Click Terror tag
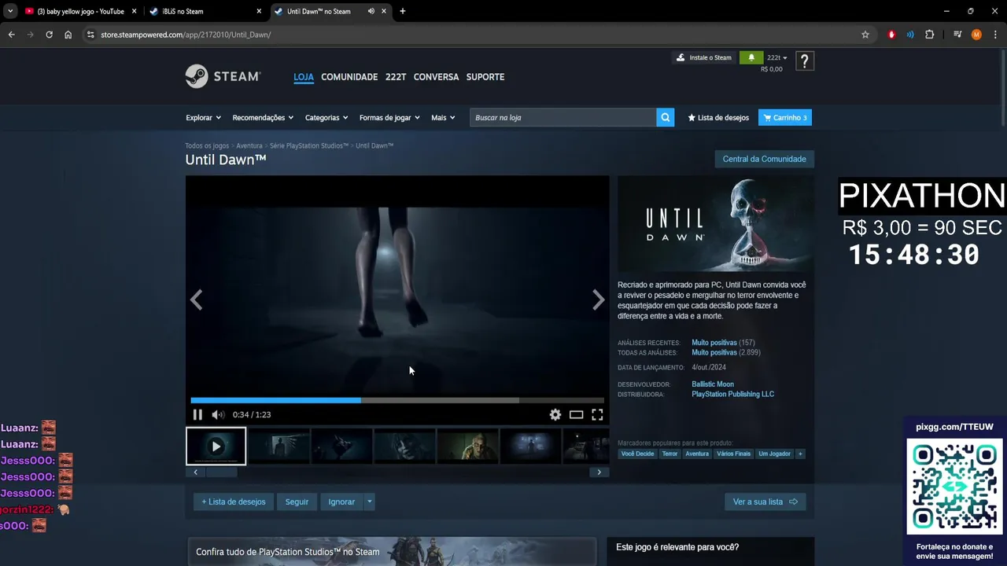Image resolution: width=1007 pixels, height=566 pixels. click(669, 454)
